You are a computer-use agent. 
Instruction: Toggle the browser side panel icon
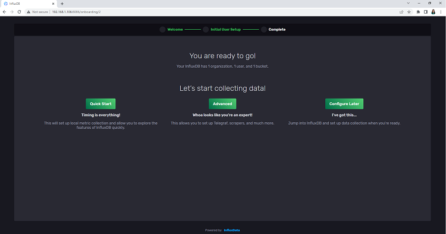click(426, 12)
